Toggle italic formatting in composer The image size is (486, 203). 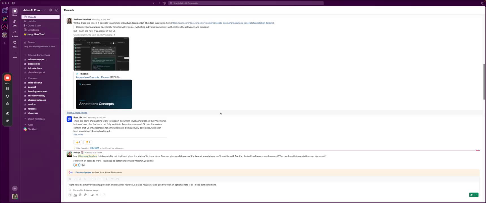75,179
